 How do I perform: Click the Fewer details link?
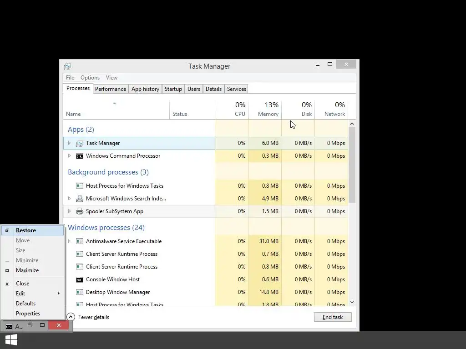pos(94,317)
